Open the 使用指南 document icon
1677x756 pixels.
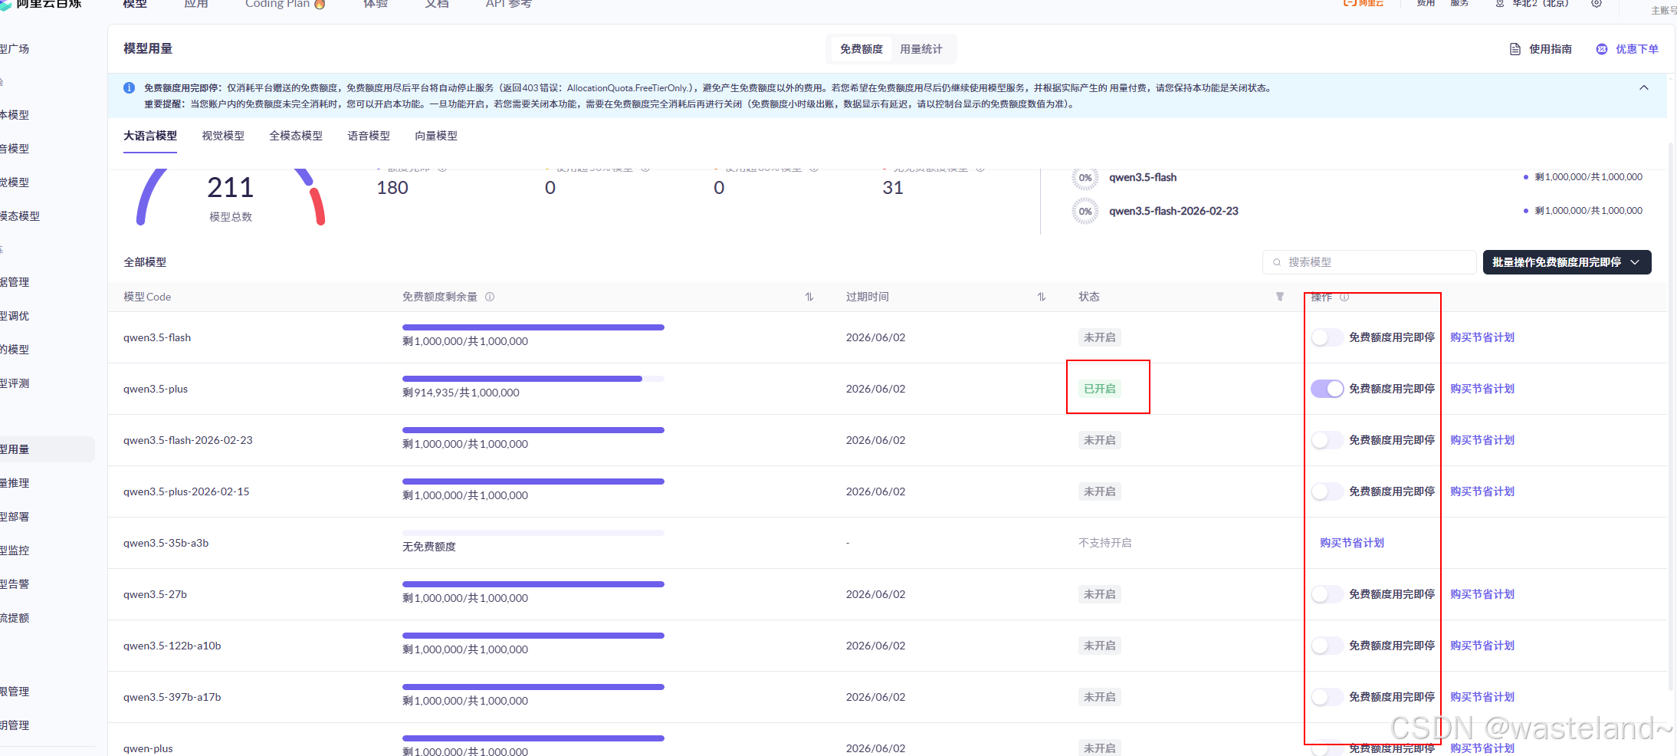point(1515,49)
